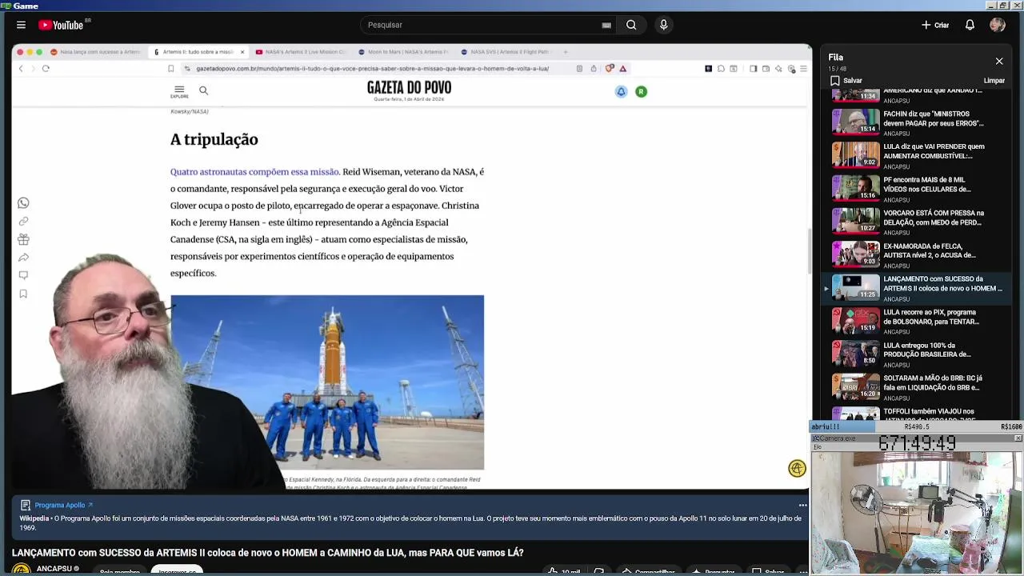Open the on-screen keyboard icon in search

(606, 25)
